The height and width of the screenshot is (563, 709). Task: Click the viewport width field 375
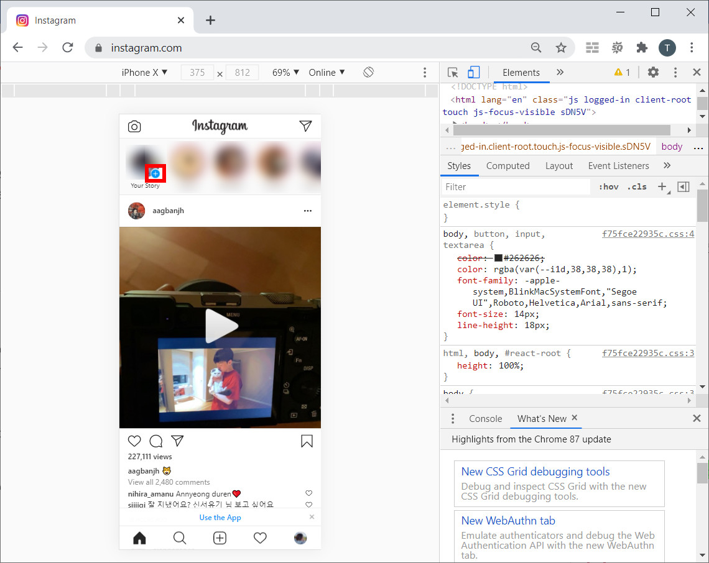(197, 72)
